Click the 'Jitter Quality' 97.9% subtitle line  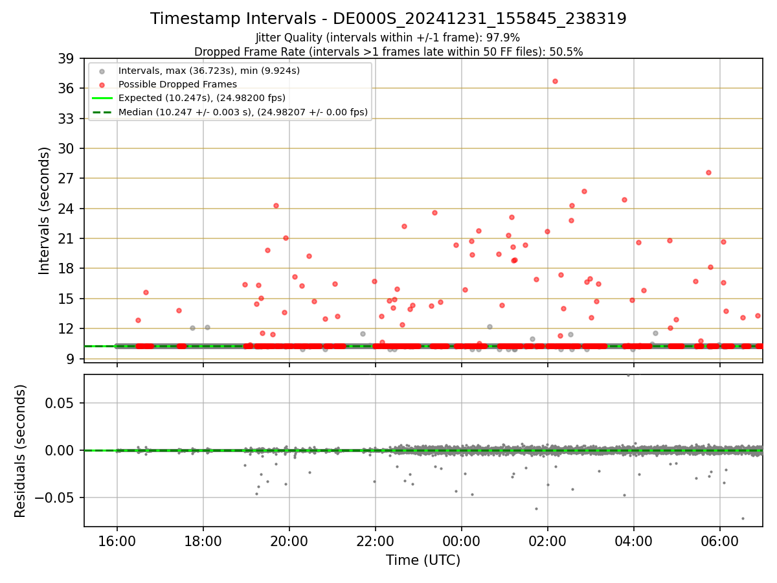tap(388, 38)
